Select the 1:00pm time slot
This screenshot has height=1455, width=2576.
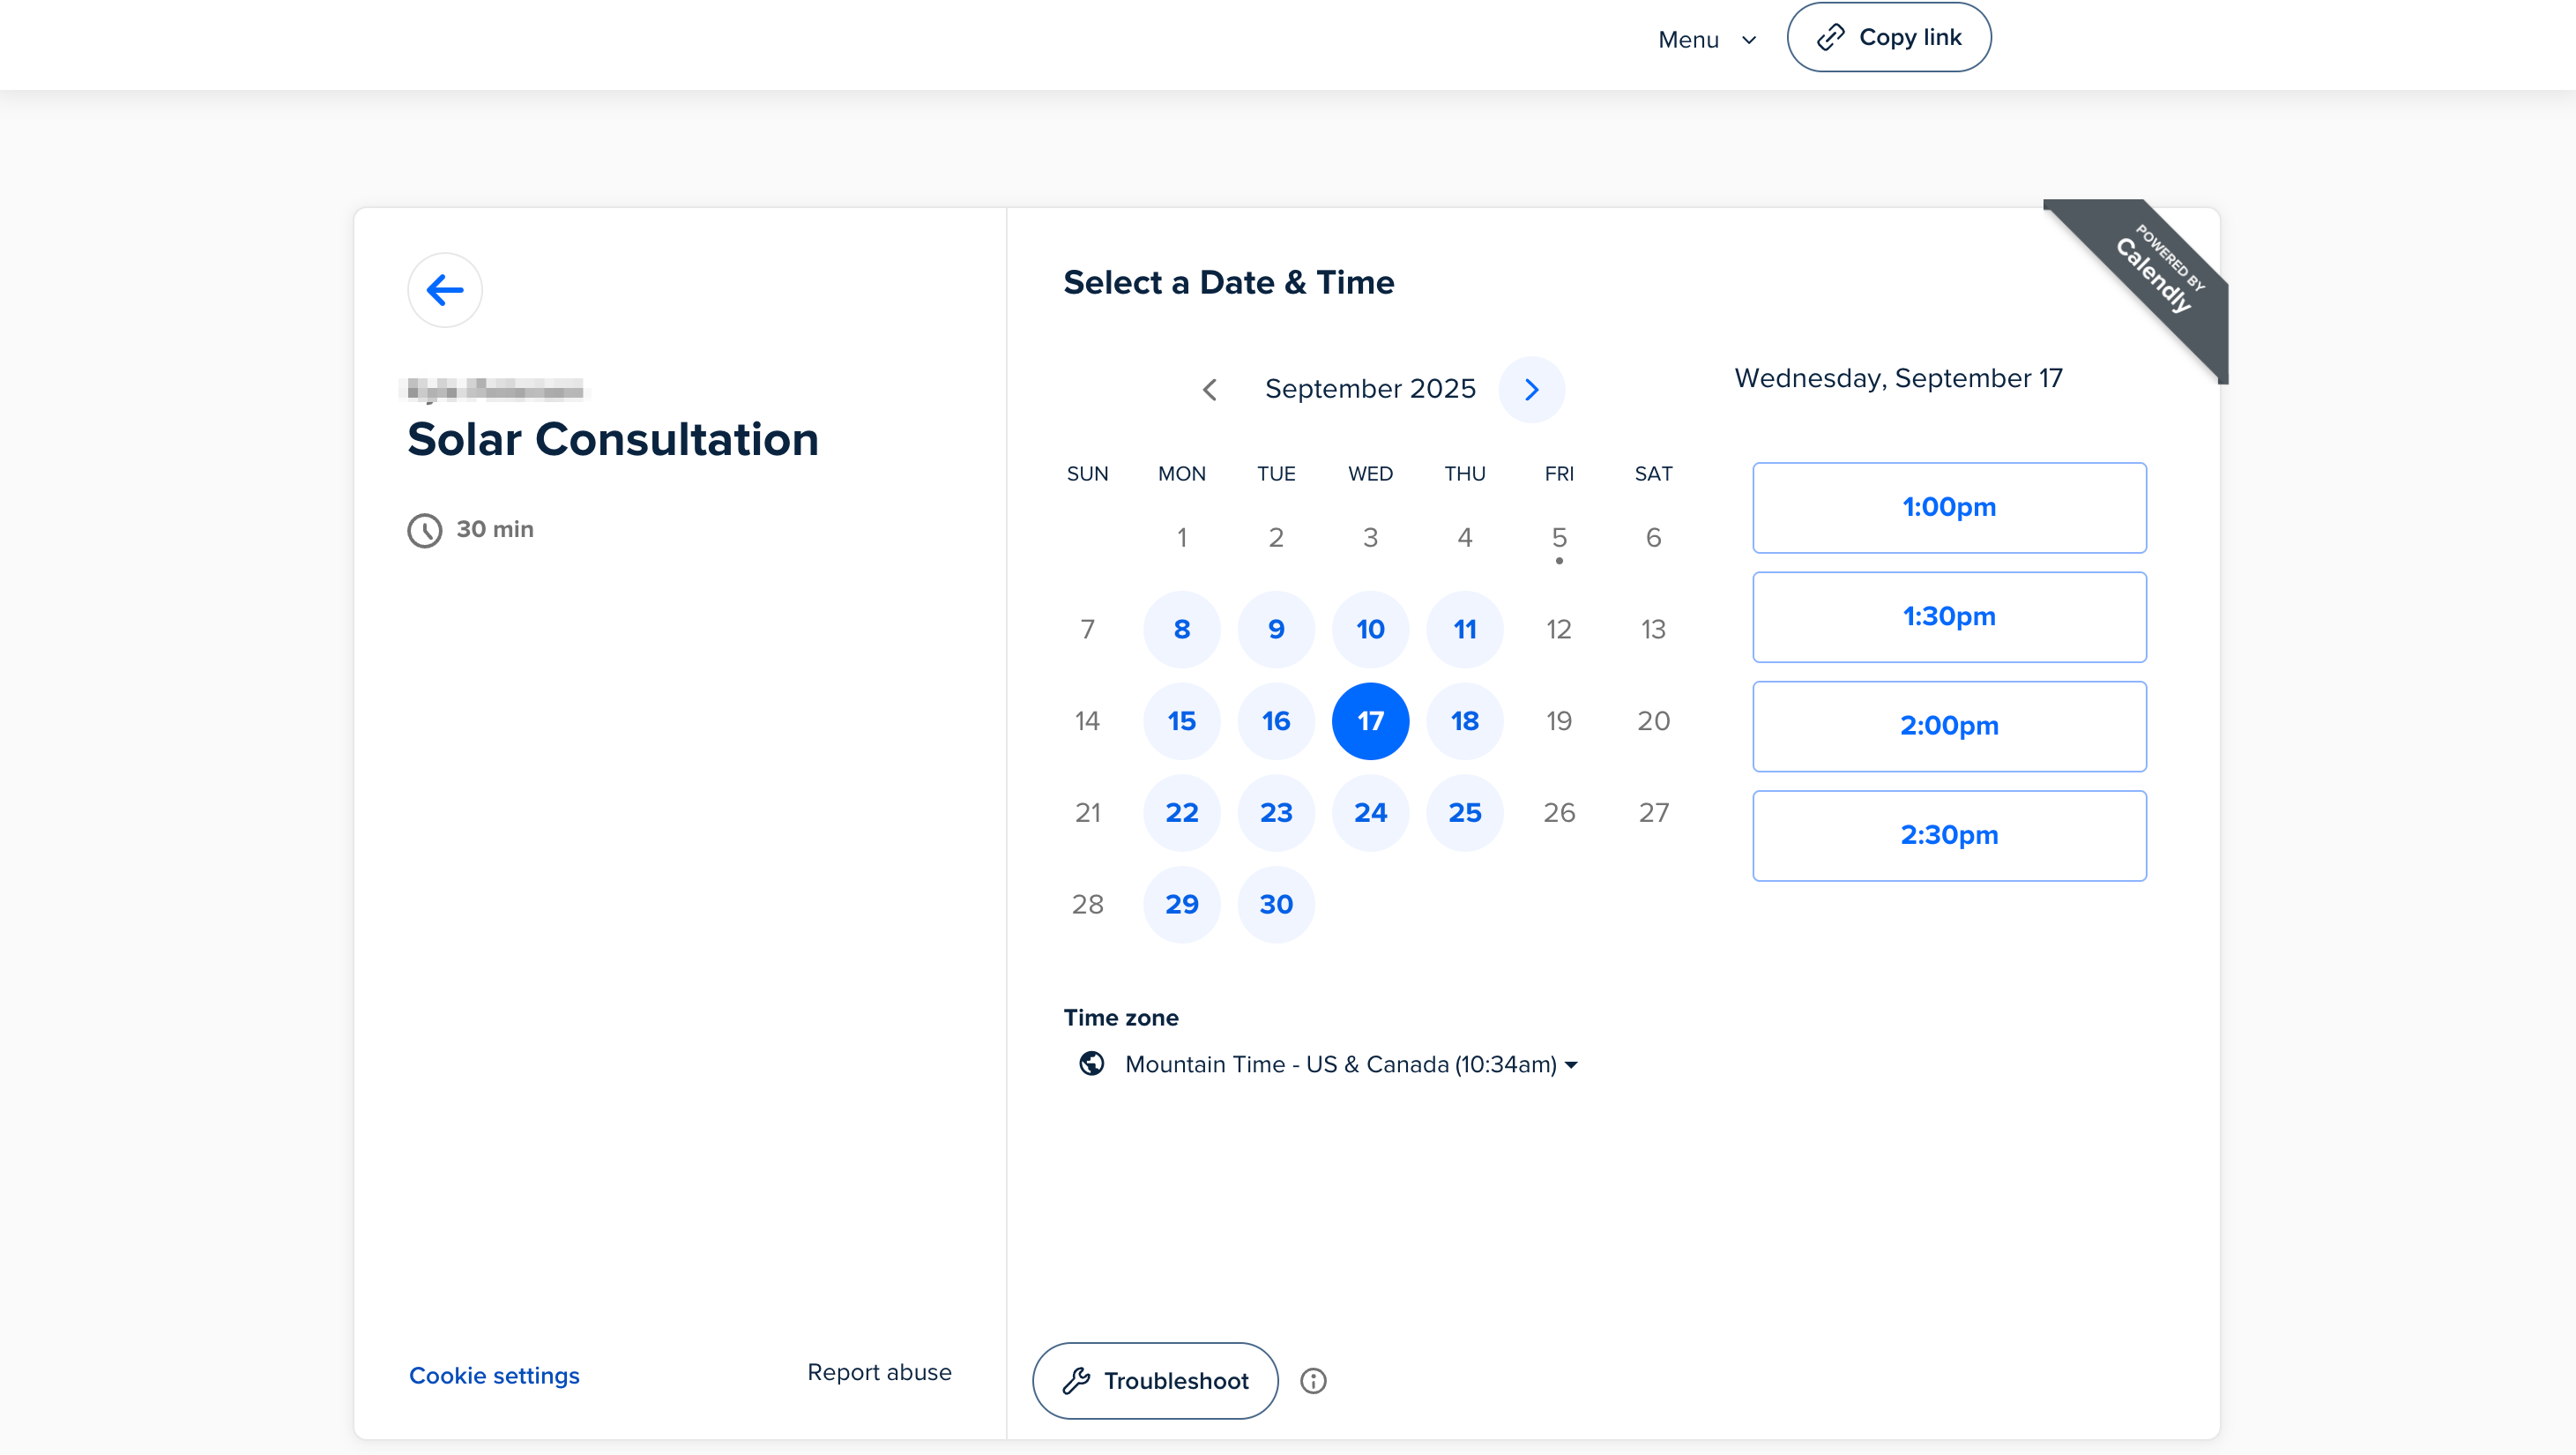tap(1948, 507)
